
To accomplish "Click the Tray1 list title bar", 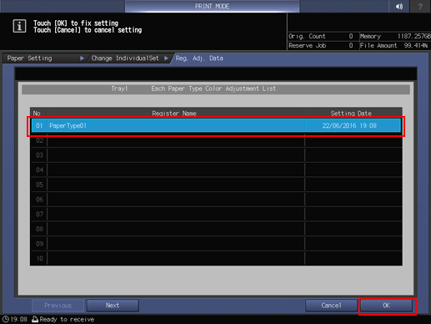I will coord(216,89).
